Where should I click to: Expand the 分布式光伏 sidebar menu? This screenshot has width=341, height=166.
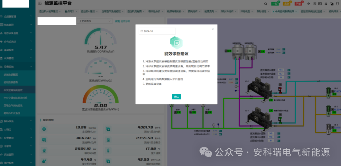(x=18, y=42)
